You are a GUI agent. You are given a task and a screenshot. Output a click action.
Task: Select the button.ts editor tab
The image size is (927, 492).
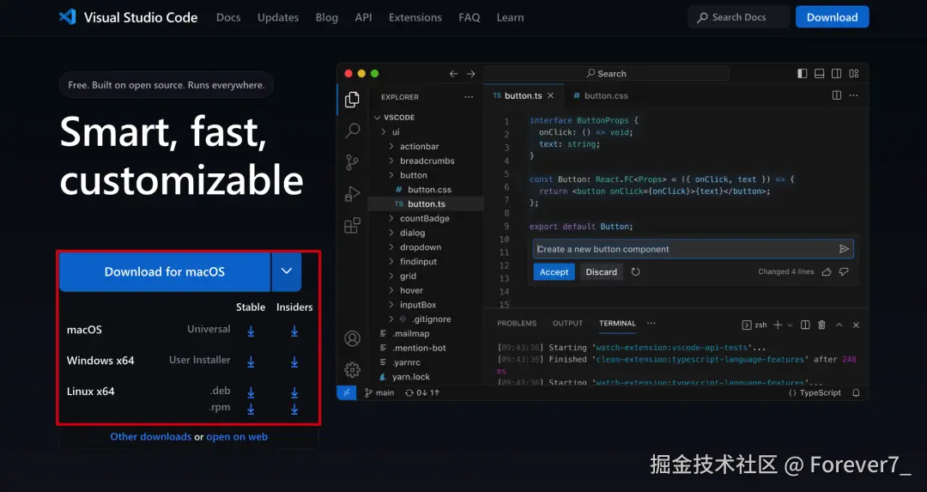pos(524,95)
